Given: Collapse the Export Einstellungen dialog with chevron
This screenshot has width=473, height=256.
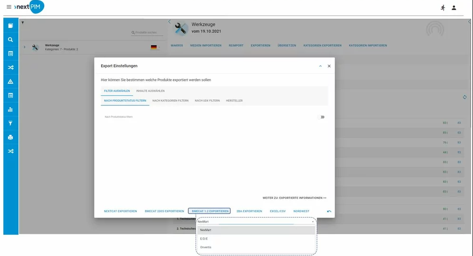Looking at the screenshot, I should click(x=320, y=66).
